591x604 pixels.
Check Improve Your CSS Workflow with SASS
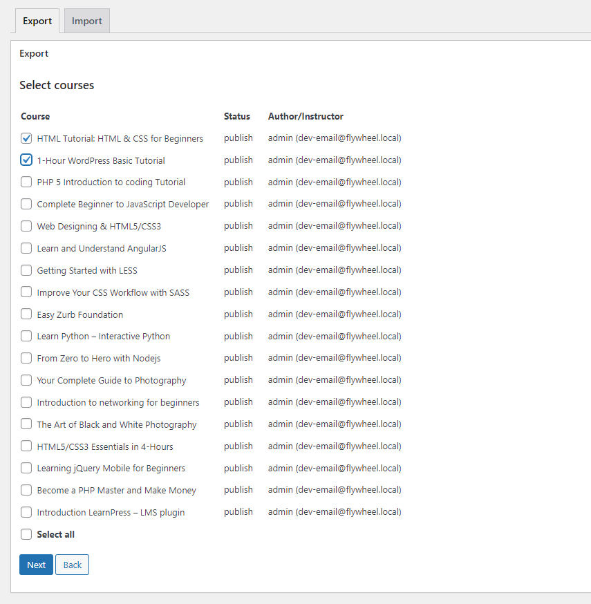(26, 292)
